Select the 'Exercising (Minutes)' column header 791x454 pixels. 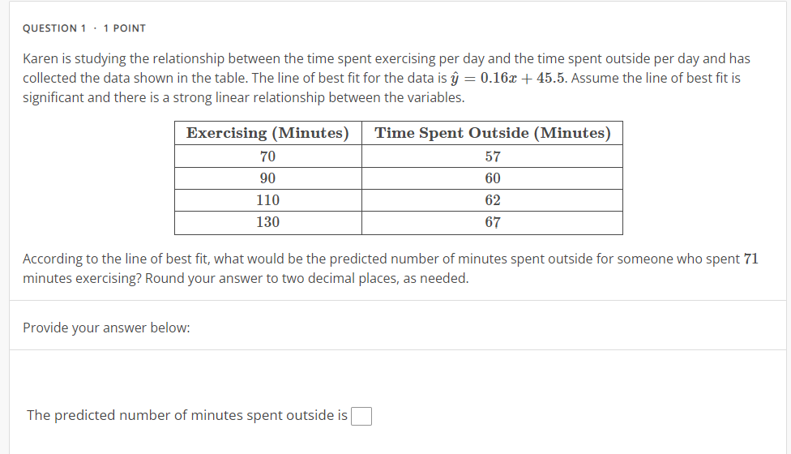point(267,133)
